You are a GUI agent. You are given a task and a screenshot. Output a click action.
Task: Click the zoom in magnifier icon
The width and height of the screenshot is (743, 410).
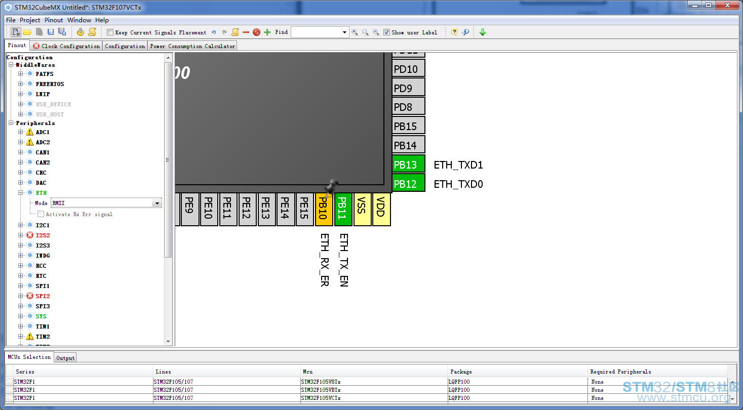point(355,32)
